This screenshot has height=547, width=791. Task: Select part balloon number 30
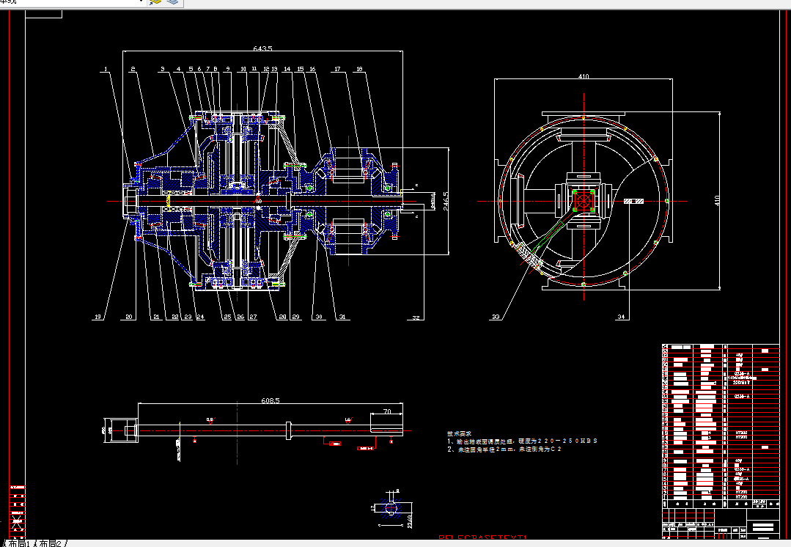click(x=319, y=317)
